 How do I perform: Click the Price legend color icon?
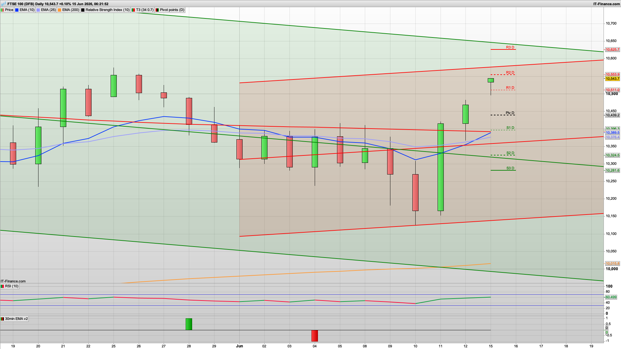pyautogui.click(x=2, y=10)
